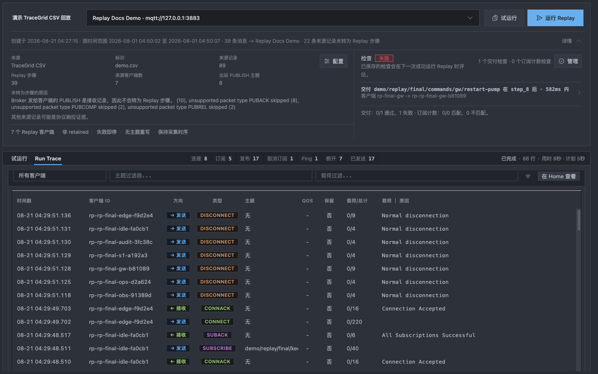Open the 所有客户端 client selector
This screenshot has height=374, width=598.
(60, 176)
